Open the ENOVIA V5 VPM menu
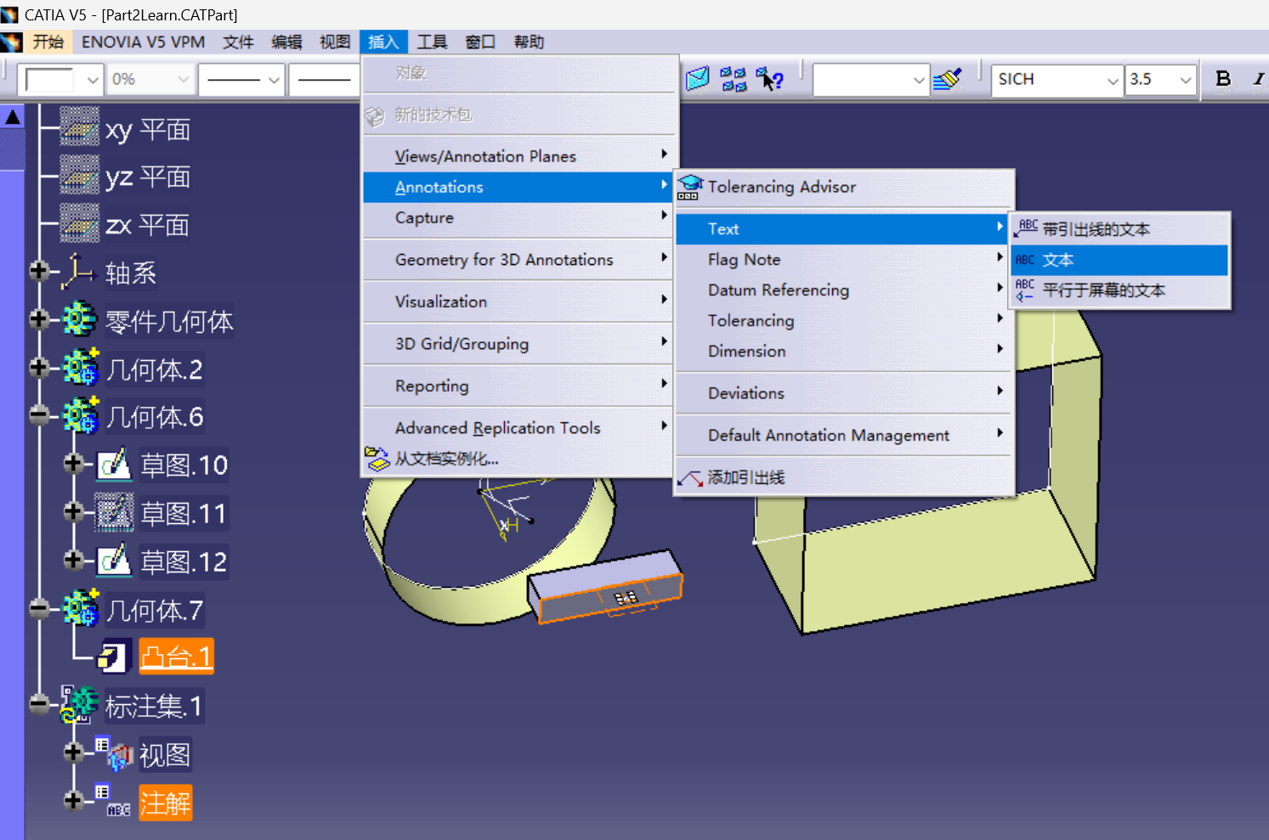Image resolution: width=1269 pixels, height=840 pixels. tap(144, 42)
